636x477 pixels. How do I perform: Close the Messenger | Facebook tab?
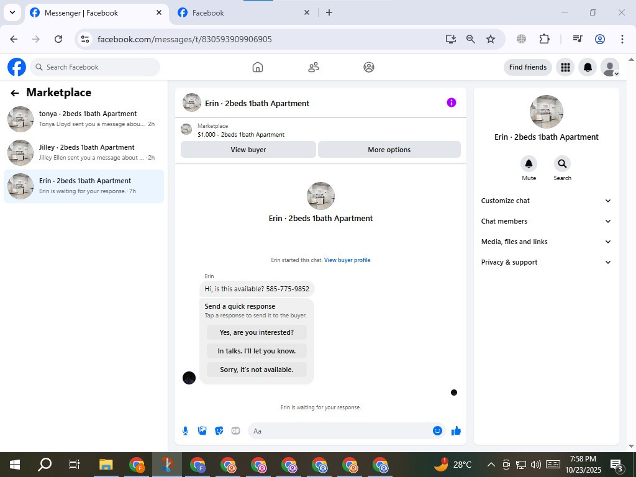[159, 12]
